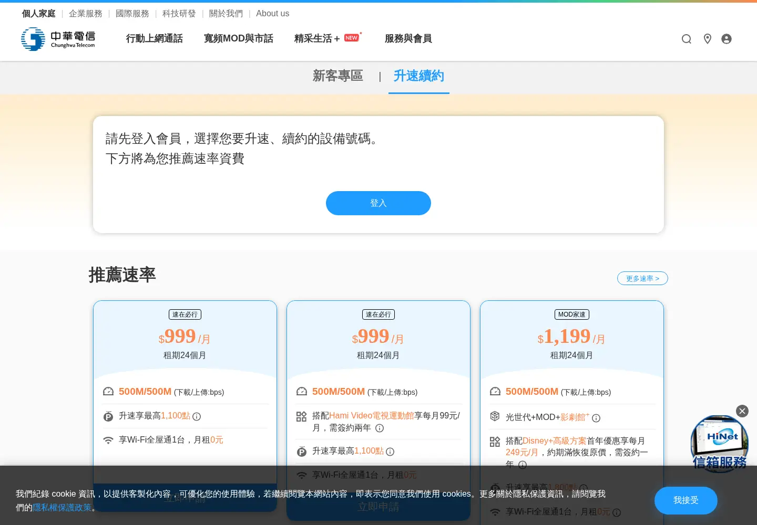Go to 企業服務 section
Viewport: 757px width, 525px height.
[x=86, y=14]
